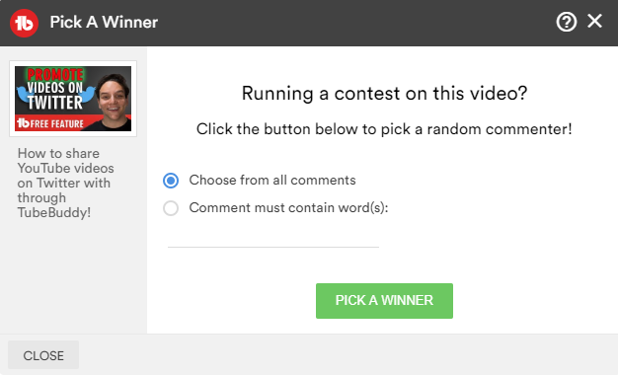Click the Comment must contain word(s) label text
Image resolution: width=618 pixels, height=375 pixels.
(x=288, y=207)
